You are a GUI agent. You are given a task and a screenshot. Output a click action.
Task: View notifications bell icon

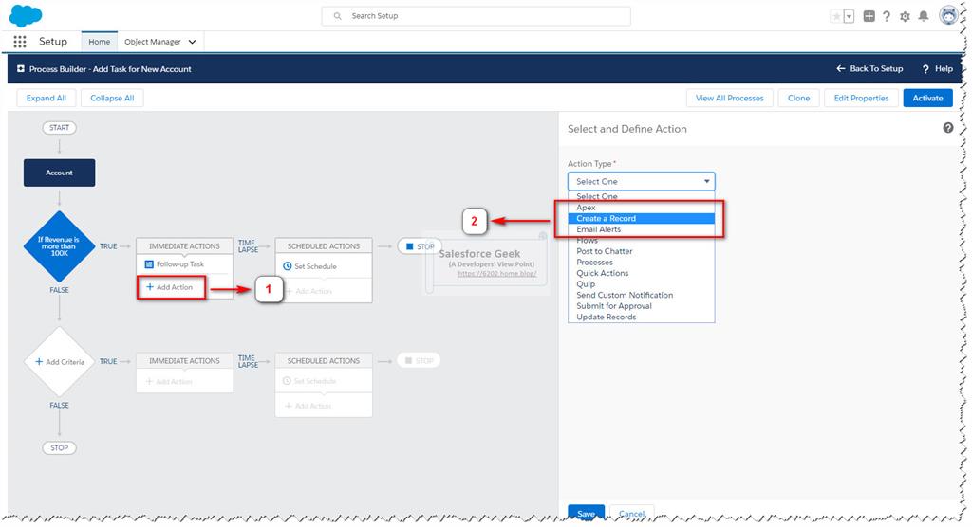click(x=924, y=16)
